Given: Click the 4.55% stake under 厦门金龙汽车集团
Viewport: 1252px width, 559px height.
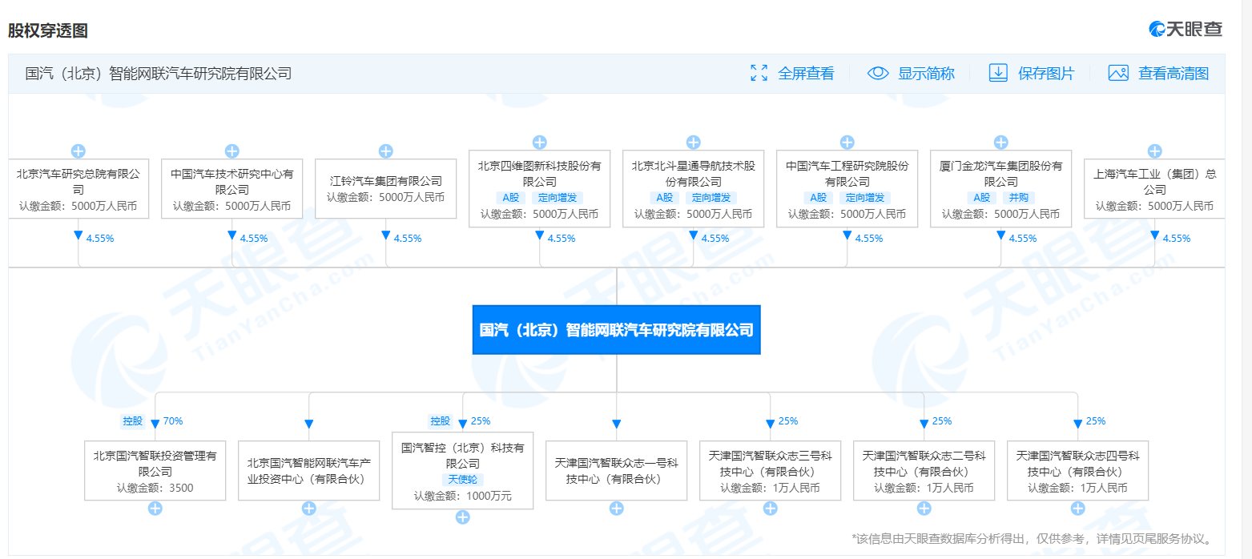Looking at the screenshot, I should (1022, 238).
